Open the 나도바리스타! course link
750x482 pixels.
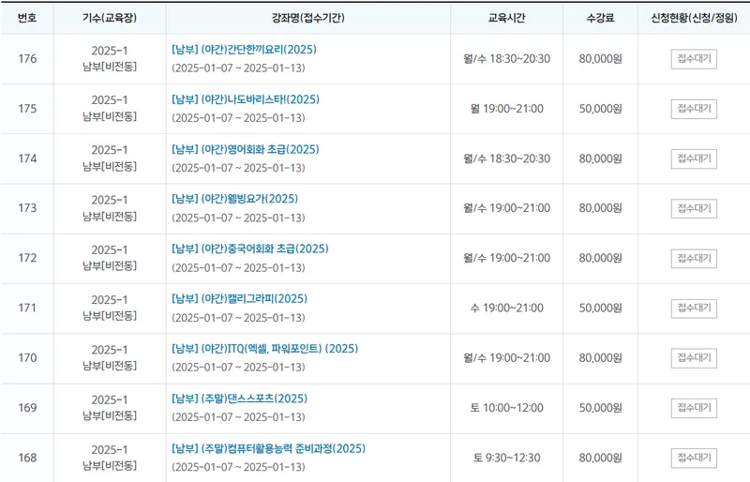246,99
